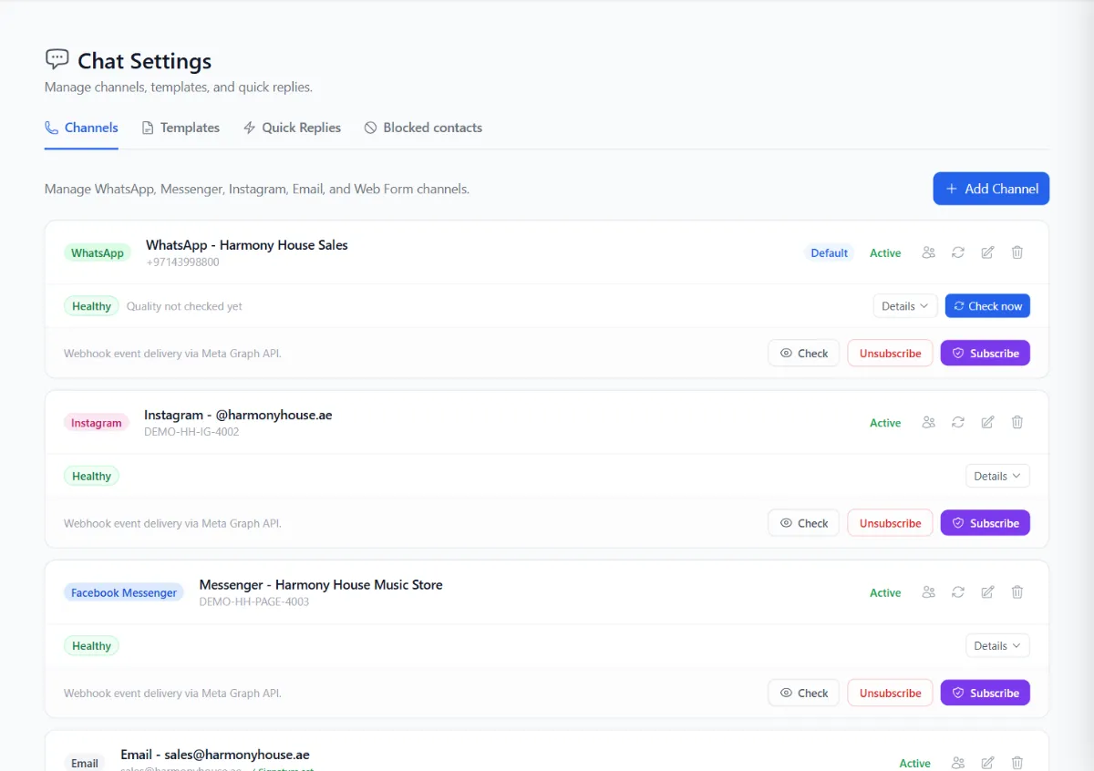The width and height of the screenshot is (1094, 771).
Task: Click sync icon in Instagram channel row
Action: point(958,422)
